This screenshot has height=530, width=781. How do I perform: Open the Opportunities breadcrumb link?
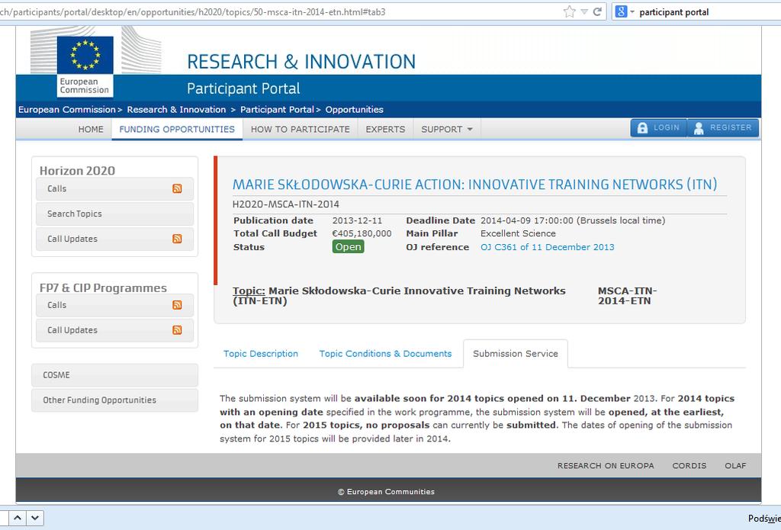pyautogui.click(x=354, y=110)
